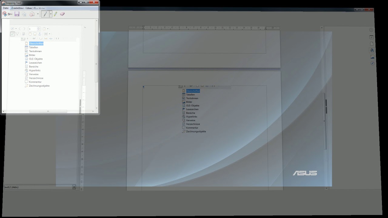Open the Extras menu
The height and width of the screenshot is (218, 388).
pos(28,8)
